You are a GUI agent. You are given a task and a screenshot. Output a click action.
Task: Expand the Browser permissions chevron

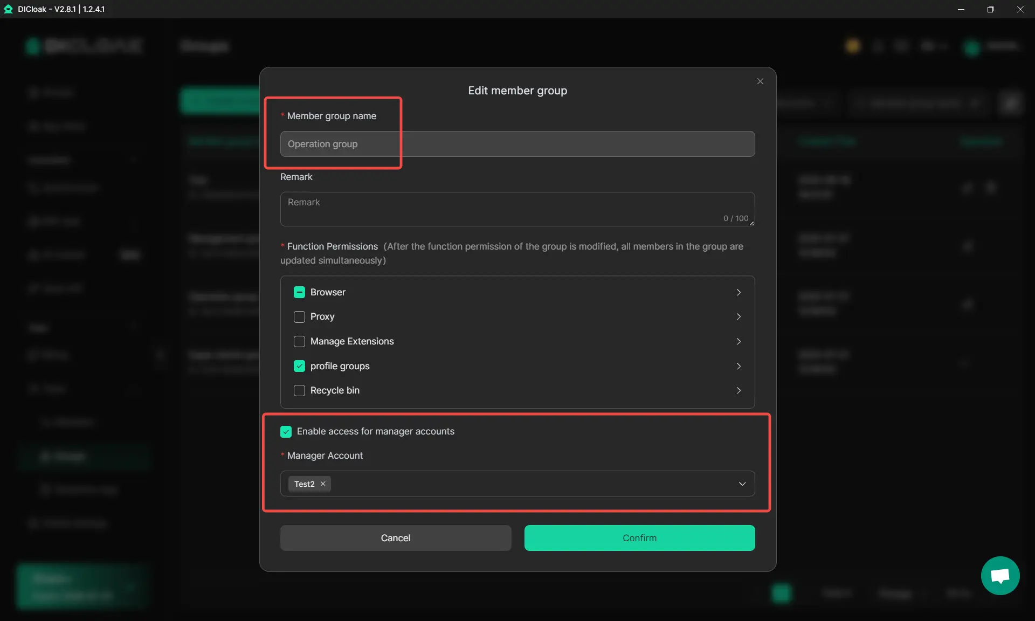[739, 292]
